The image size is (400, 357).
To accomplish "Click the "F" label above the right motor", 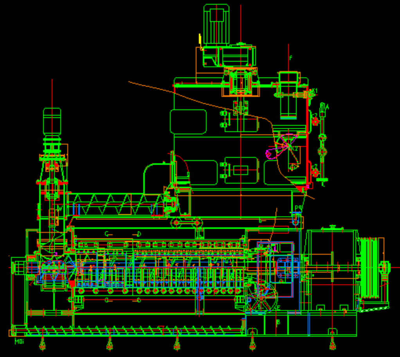I will coord(290,58).
